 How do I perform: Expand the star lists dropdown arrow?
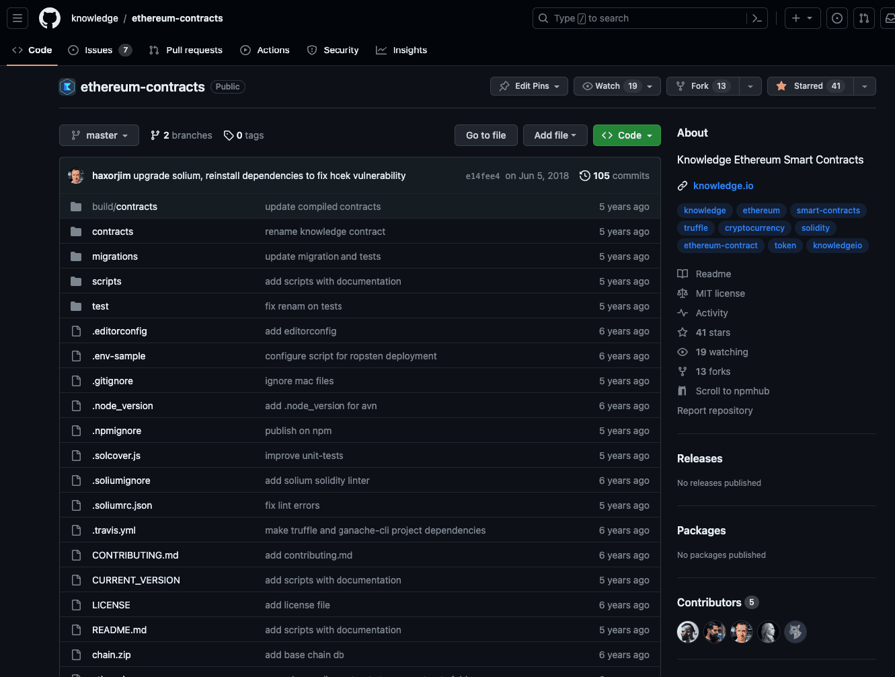[865, 86]
